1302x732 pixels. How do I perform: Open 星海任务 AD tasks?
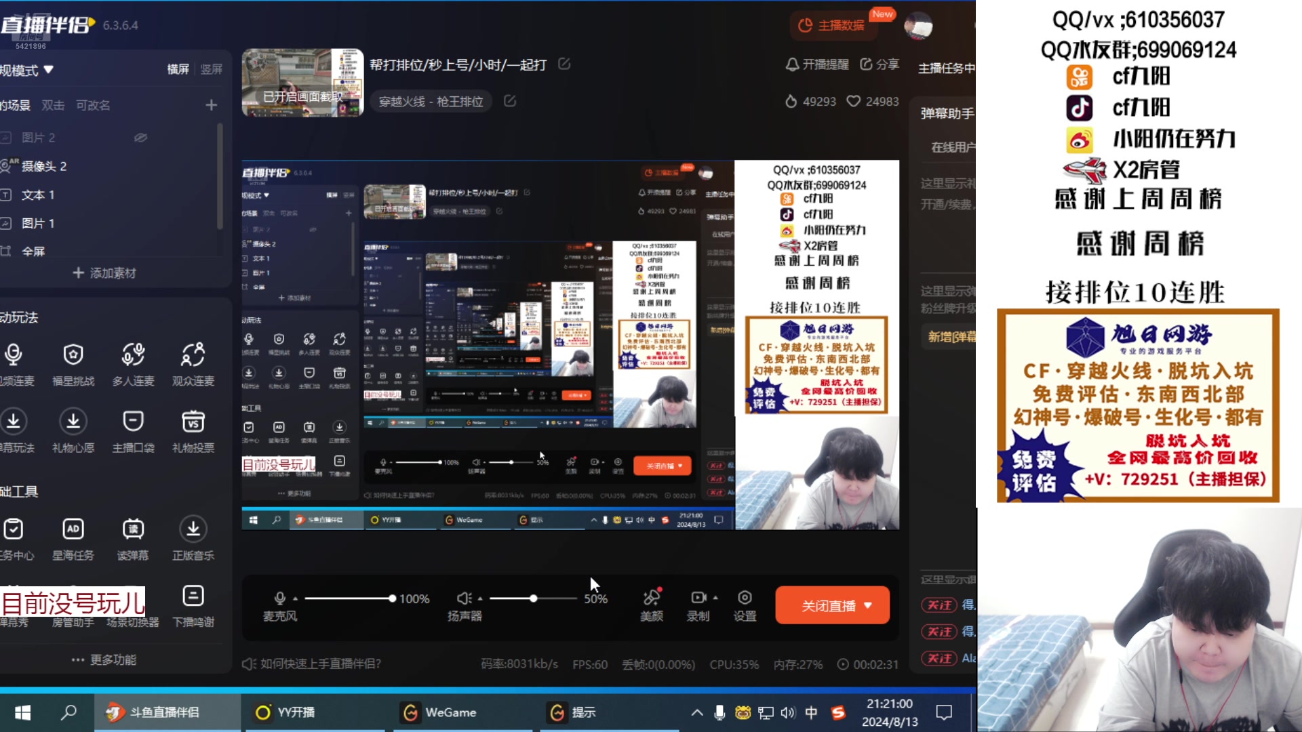coord(73,539)
